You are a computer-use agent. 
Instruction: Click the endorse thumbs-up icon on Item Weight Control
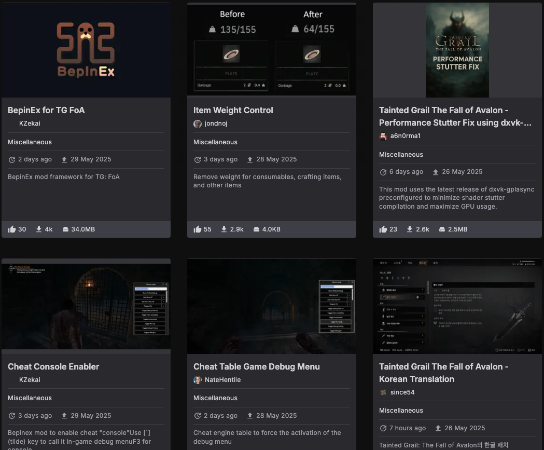(198, 229)
